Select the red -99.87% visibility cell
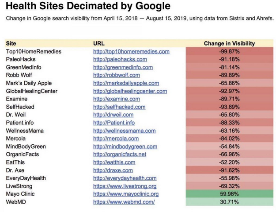This screenshot has height=212, width=276. coord(229,51)
